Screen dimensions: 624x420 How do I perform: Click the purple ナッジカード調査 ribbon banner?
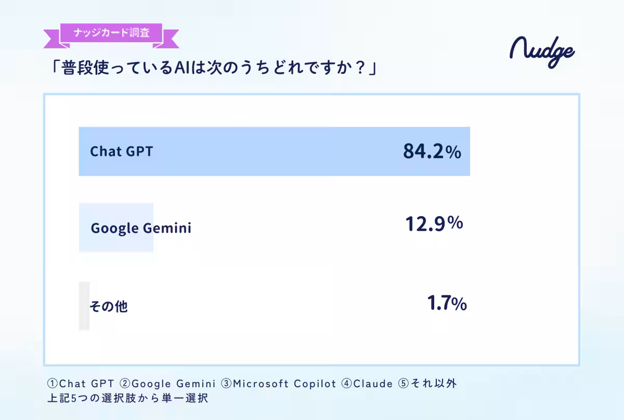(x=112, y=33)
